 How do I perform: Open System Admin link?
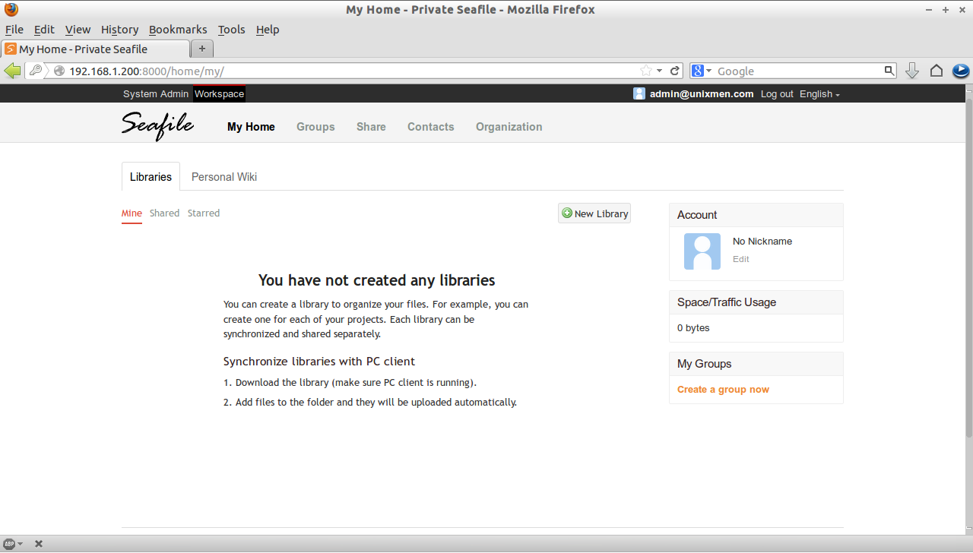coord(156,94)
